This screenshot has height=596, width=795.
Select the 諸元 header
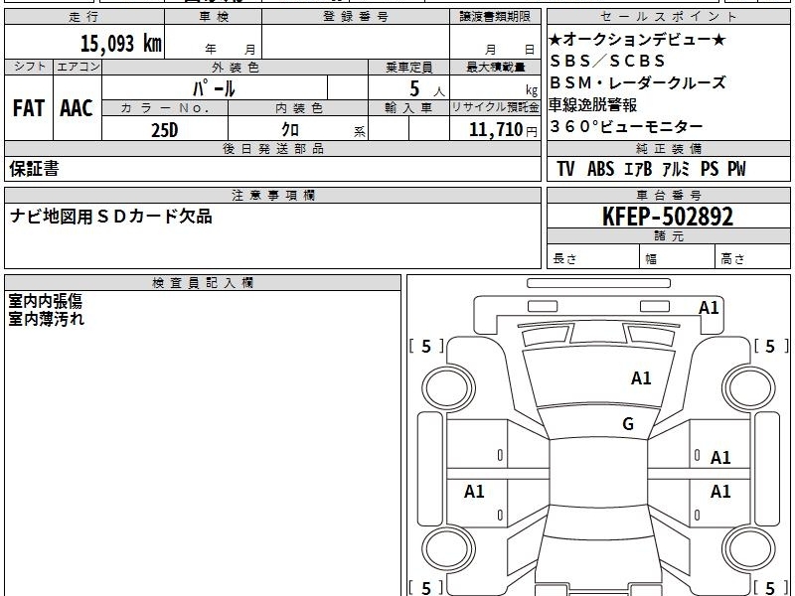[668, 236]
